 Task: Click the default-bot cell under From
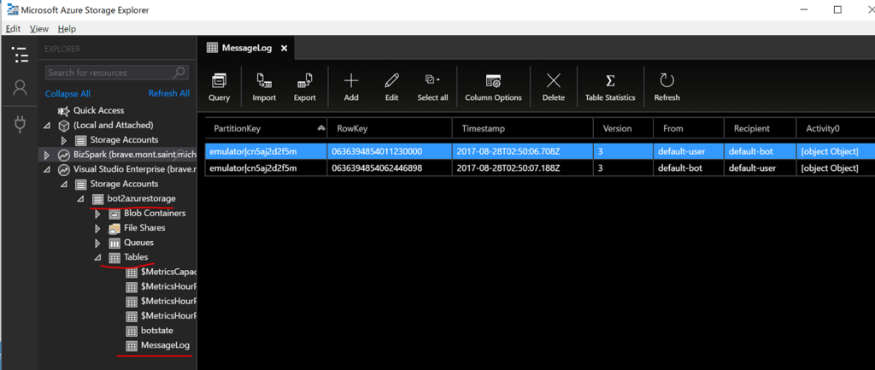click(x=689, y=168)
